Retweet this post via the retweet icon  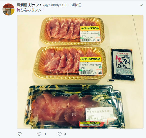[39, 134]
